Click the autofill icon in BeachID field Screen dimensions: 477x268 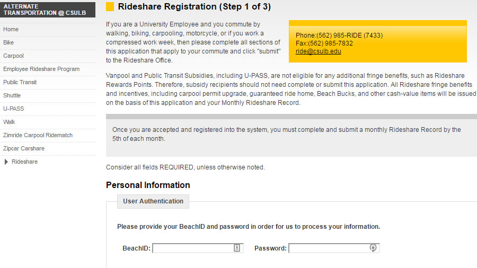237,248
